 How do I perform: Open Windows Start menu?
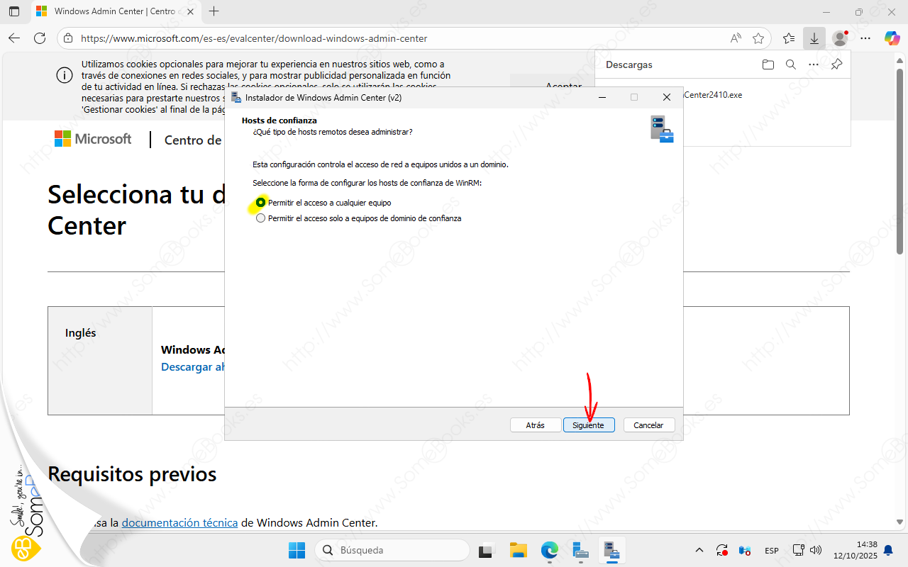[x=297, y=550]
